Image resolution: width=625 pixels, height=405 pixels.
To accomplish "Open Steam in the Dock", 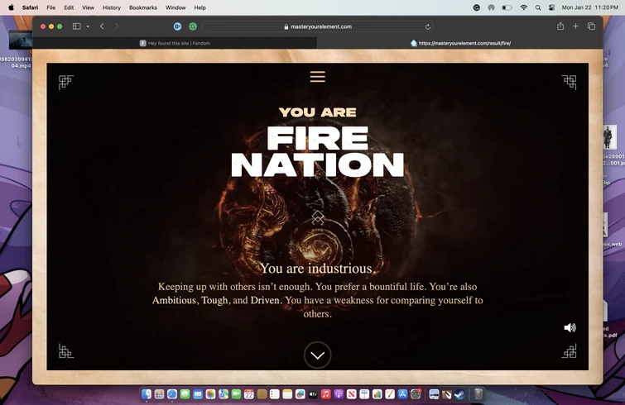I will tap(459, 394).
